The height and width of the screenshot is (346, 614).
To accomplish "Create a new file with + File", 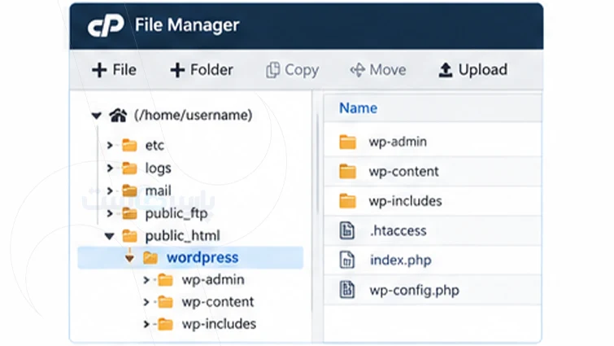I will (114, 70).
